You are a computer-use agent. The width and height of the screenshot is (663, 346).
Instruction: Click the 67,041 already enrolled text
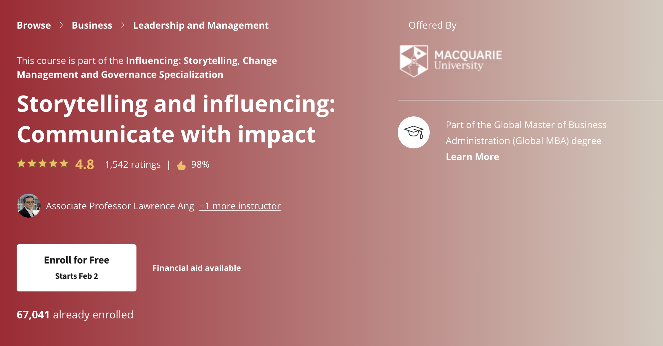pyautogui.click(x=75, y=314)
